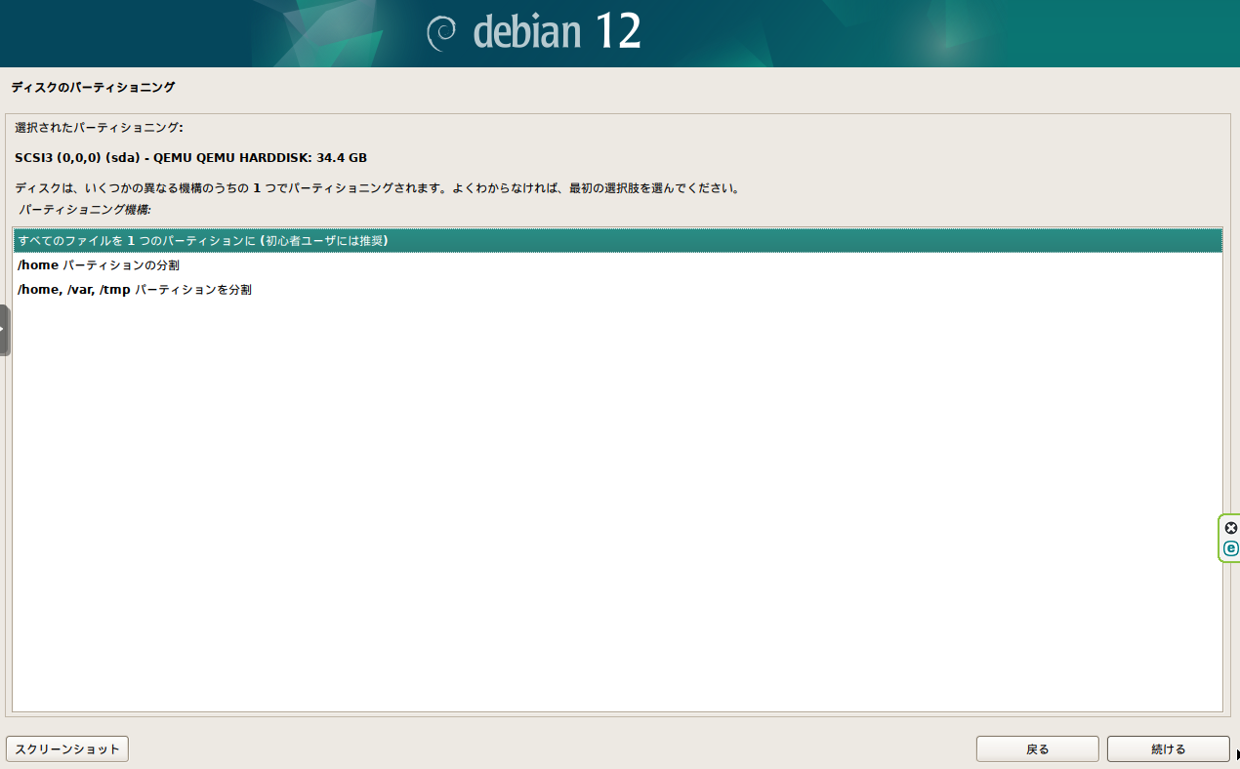
Task: Click the '12' version number in banner
Action: pyautogui.click(x=617, y=32)
